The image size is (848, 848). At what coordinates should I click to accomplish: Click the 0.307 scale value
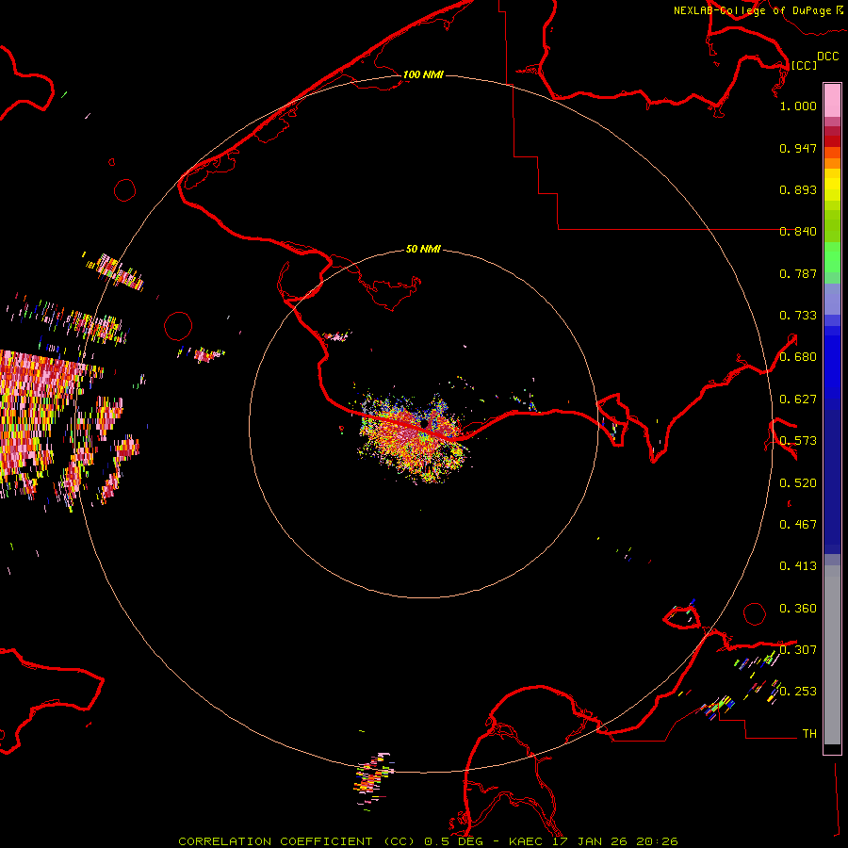coord(798,650)
